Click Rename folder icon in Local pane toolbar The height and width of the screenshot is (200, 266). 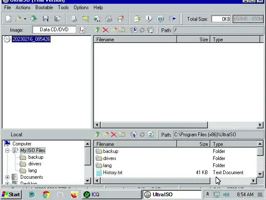(x=122, y=135)
